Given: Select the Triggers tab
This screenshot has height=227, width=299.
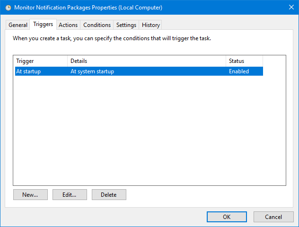Looking at the screenshot, I should tap(43, 25).
